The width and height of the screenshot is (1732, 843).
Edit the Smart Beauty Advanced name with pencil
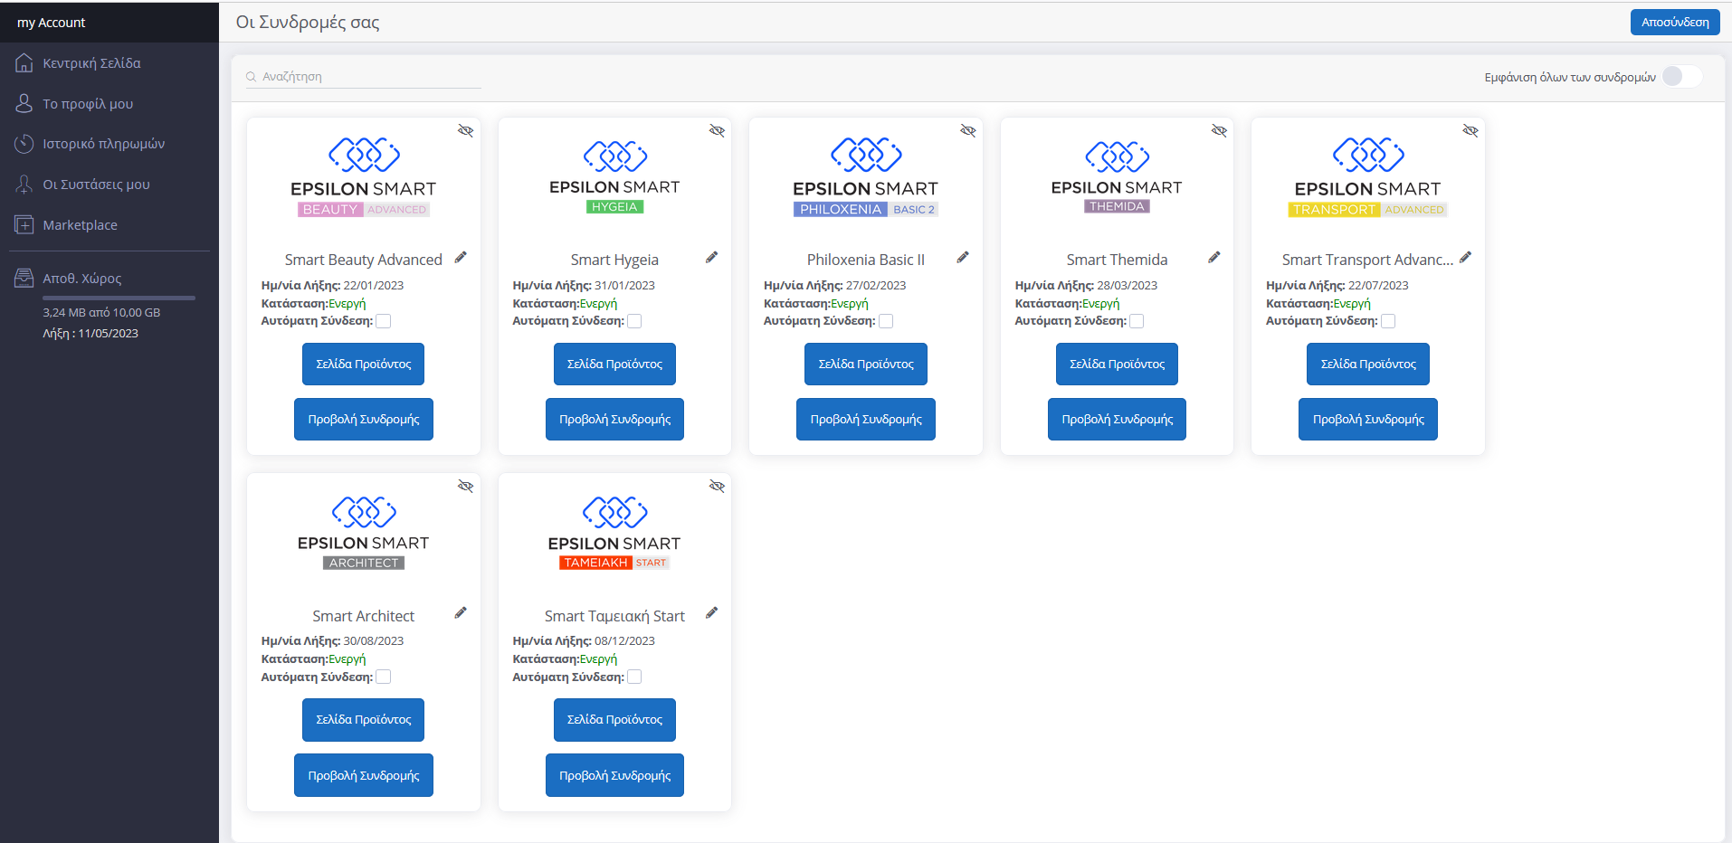click(461, 258)
